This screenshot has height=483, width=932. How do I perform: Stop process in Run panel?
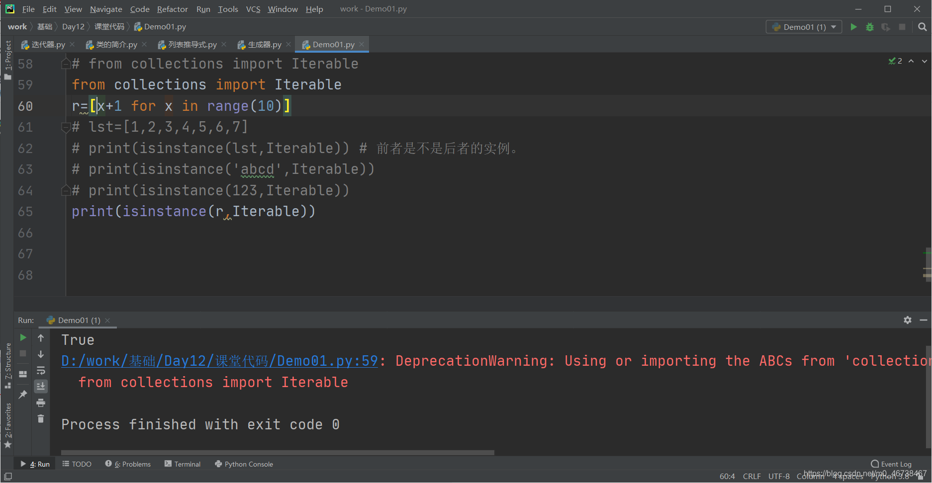point(23,353)
